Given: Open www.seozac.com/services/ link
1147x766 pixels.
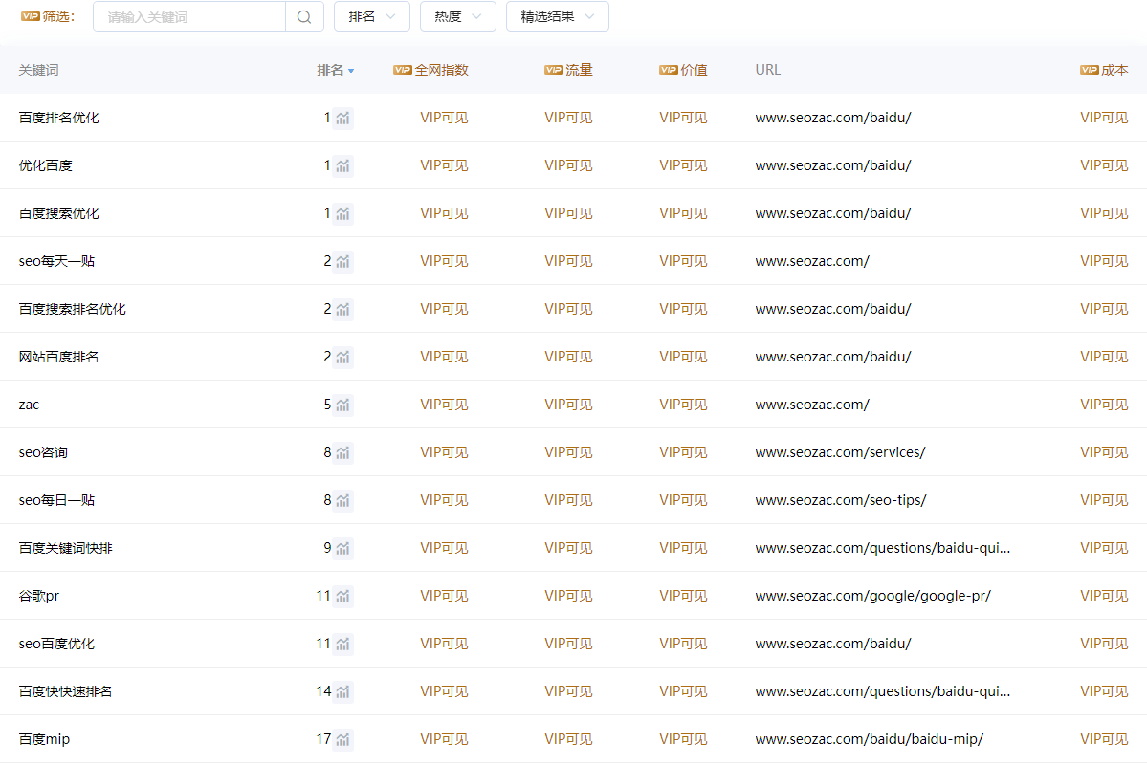Looking at the screenshot, I should [x=840, y=452].
